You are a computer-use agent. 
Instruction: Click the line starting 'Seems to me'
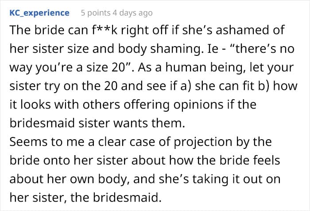[x=140, y=142]
